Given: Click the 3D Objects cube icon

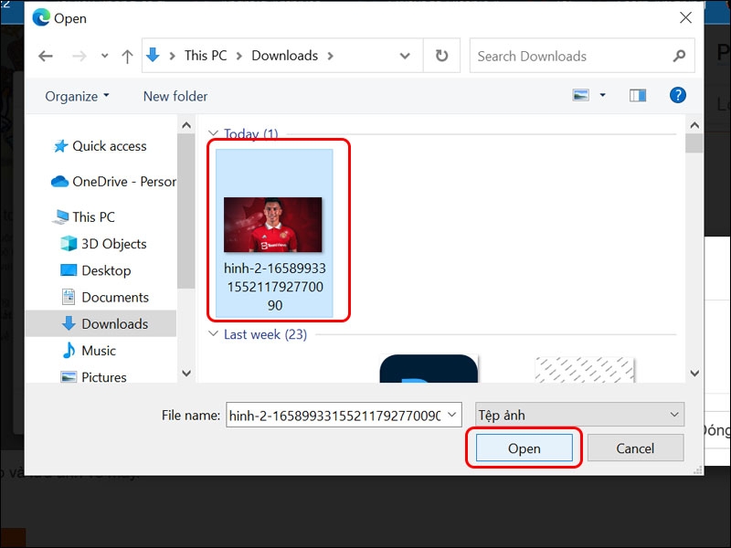Looking at the screenshot, I should pyautogui.click(x=69, y=243).
